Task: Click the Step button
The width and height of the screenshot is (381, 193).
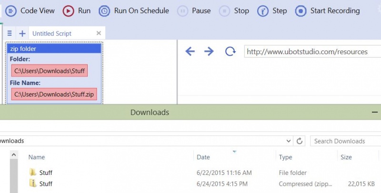Action: point(272,11)
